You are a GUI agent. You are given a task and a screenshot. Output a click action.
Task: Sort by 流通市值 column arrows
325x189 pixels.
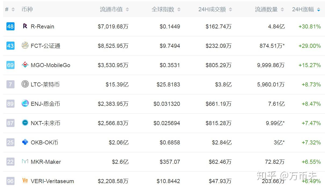coord(127,9)
